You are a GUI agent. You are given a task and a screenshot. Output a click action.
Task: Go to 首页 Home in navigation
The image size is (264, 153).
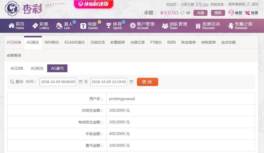(16, 25)
